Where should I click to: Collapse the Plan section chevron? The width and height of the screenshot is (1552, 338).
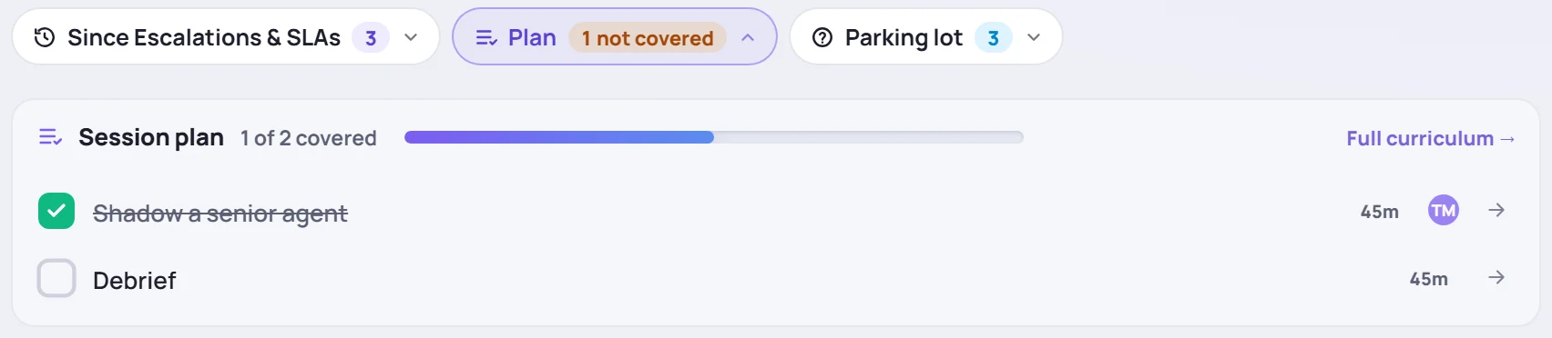click(x=748, y=37)
